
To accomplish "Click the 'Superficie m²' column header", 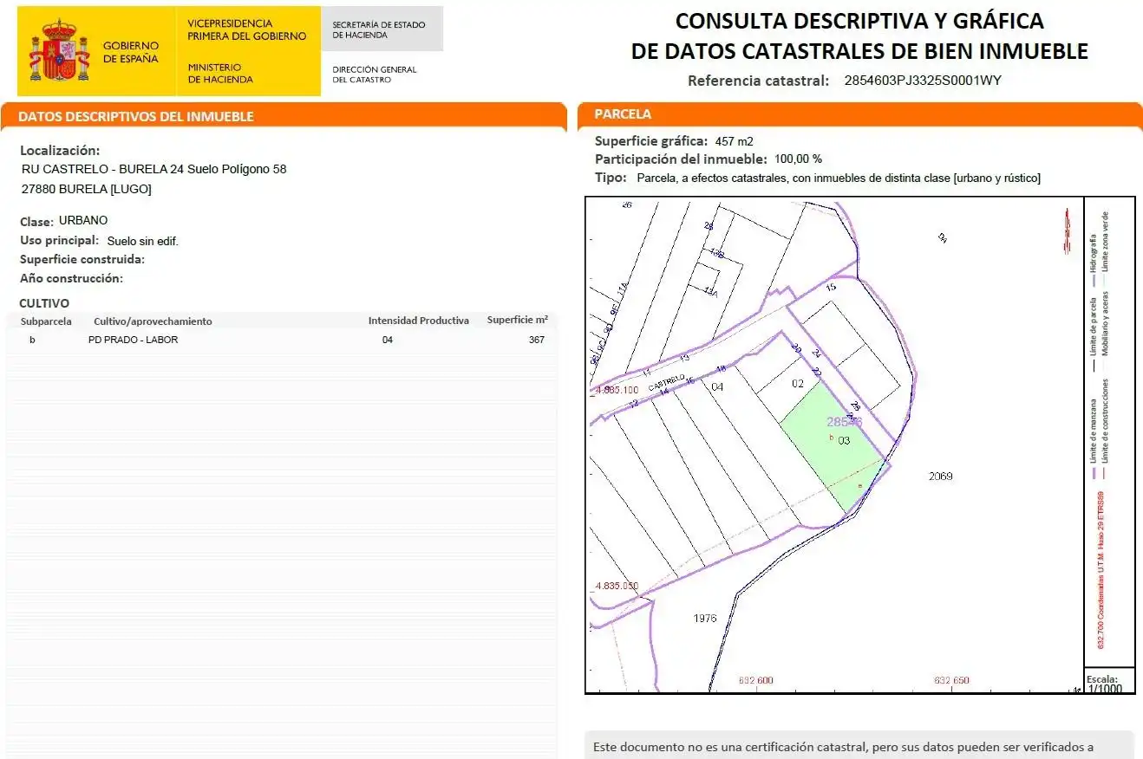I will tap(518, 320).
